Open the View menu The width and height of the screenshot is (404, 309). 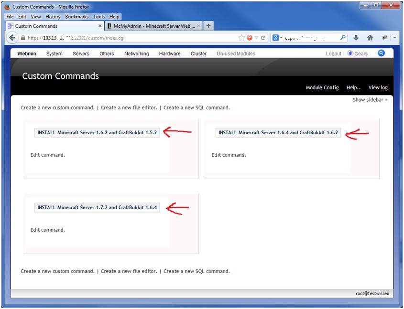(x=35, y=17)
